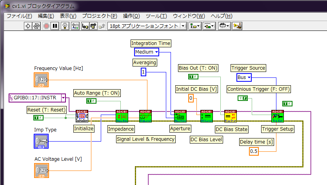Open the GPIB0::17::INSTR resource dropdown
The height and width of the screenshot is (185, 327).
63,98
